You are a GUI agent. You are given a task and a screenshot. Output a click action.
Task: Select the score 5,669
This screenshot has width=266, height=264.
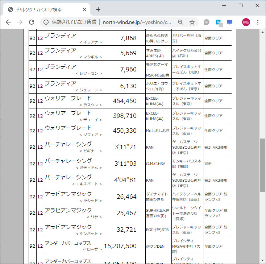128,53
